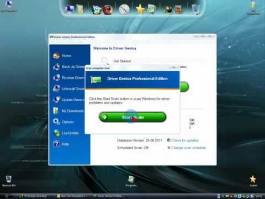
Task: Click the Driver Genius title bar icon
Action: click(x=51, y=37)
